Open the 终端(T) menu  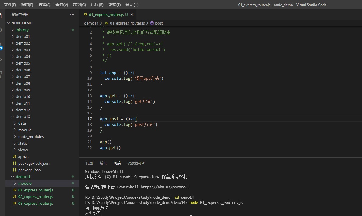click(114, 5)
